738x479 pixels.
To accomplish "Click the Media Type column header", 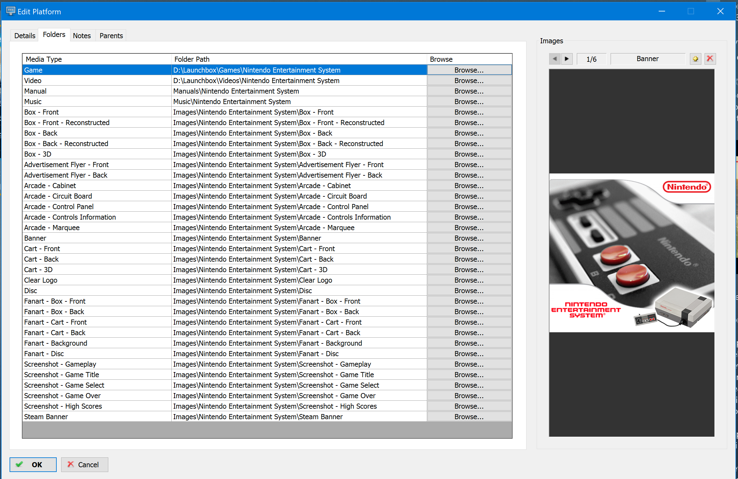I will point(97,59).
